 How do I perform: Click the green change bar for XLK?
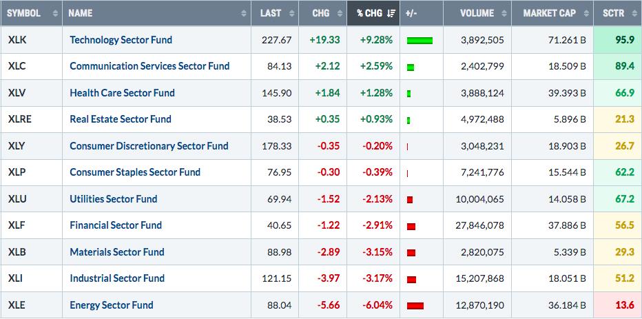tap(420, 41)
